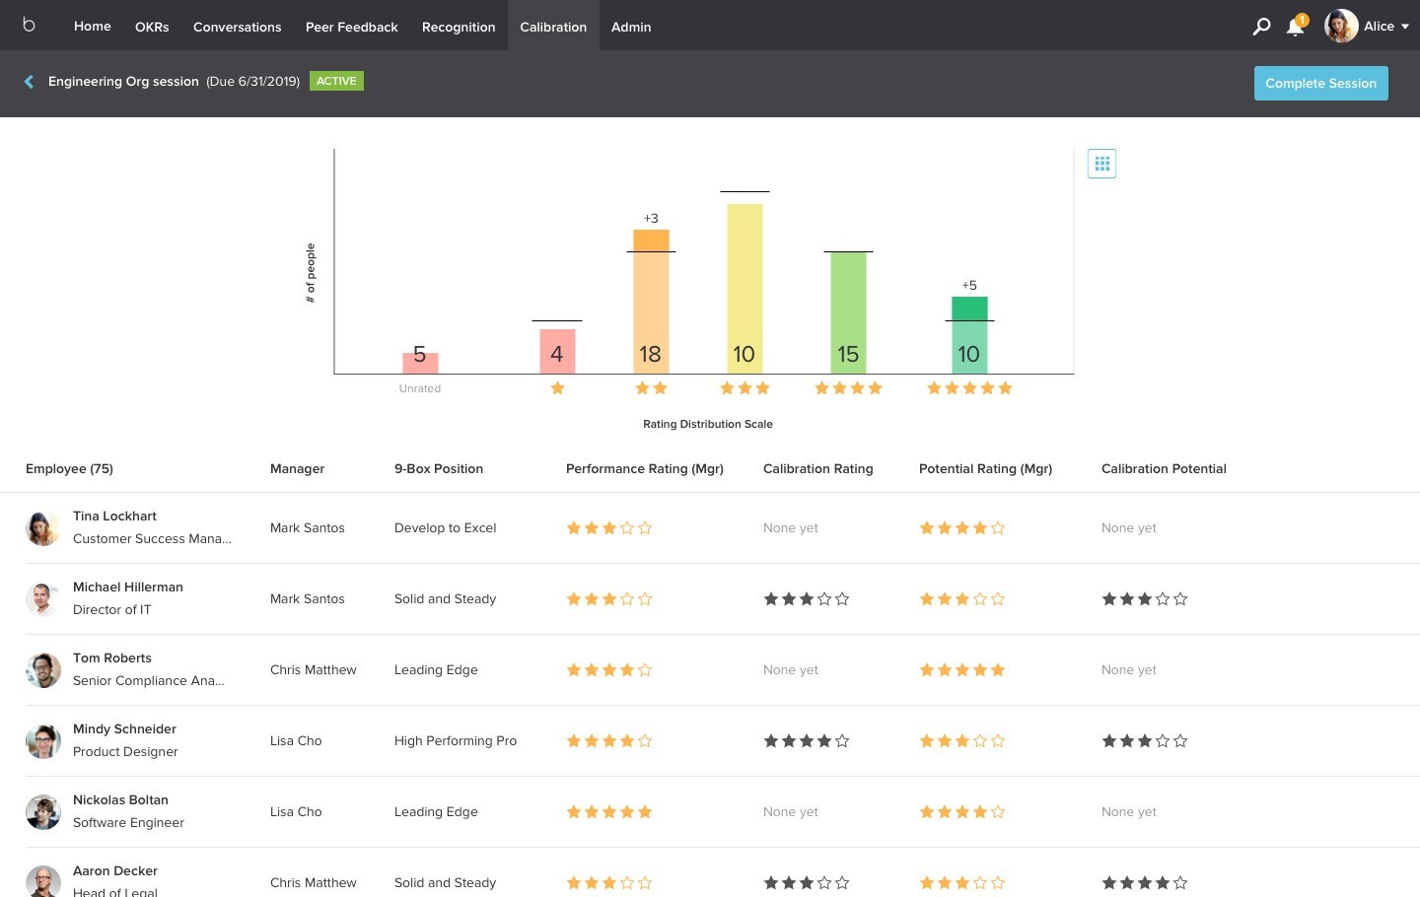The image size is (1420, 897).
Task: Click the Complete Session button
Action: 1320,83
